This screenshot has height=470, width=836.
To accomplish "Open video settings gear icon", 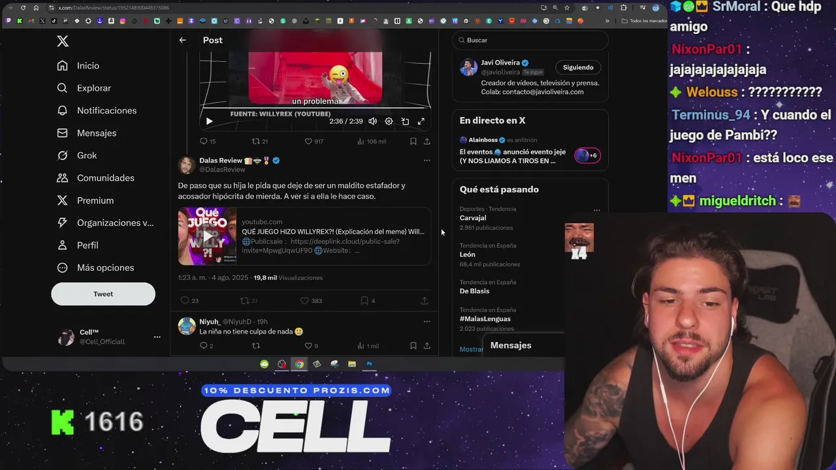I will (389, 121).
